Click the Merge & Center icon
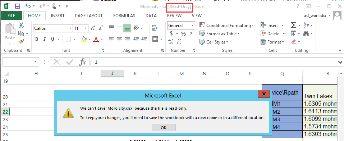Screen dimensions: 344x141 pos(156,39)
